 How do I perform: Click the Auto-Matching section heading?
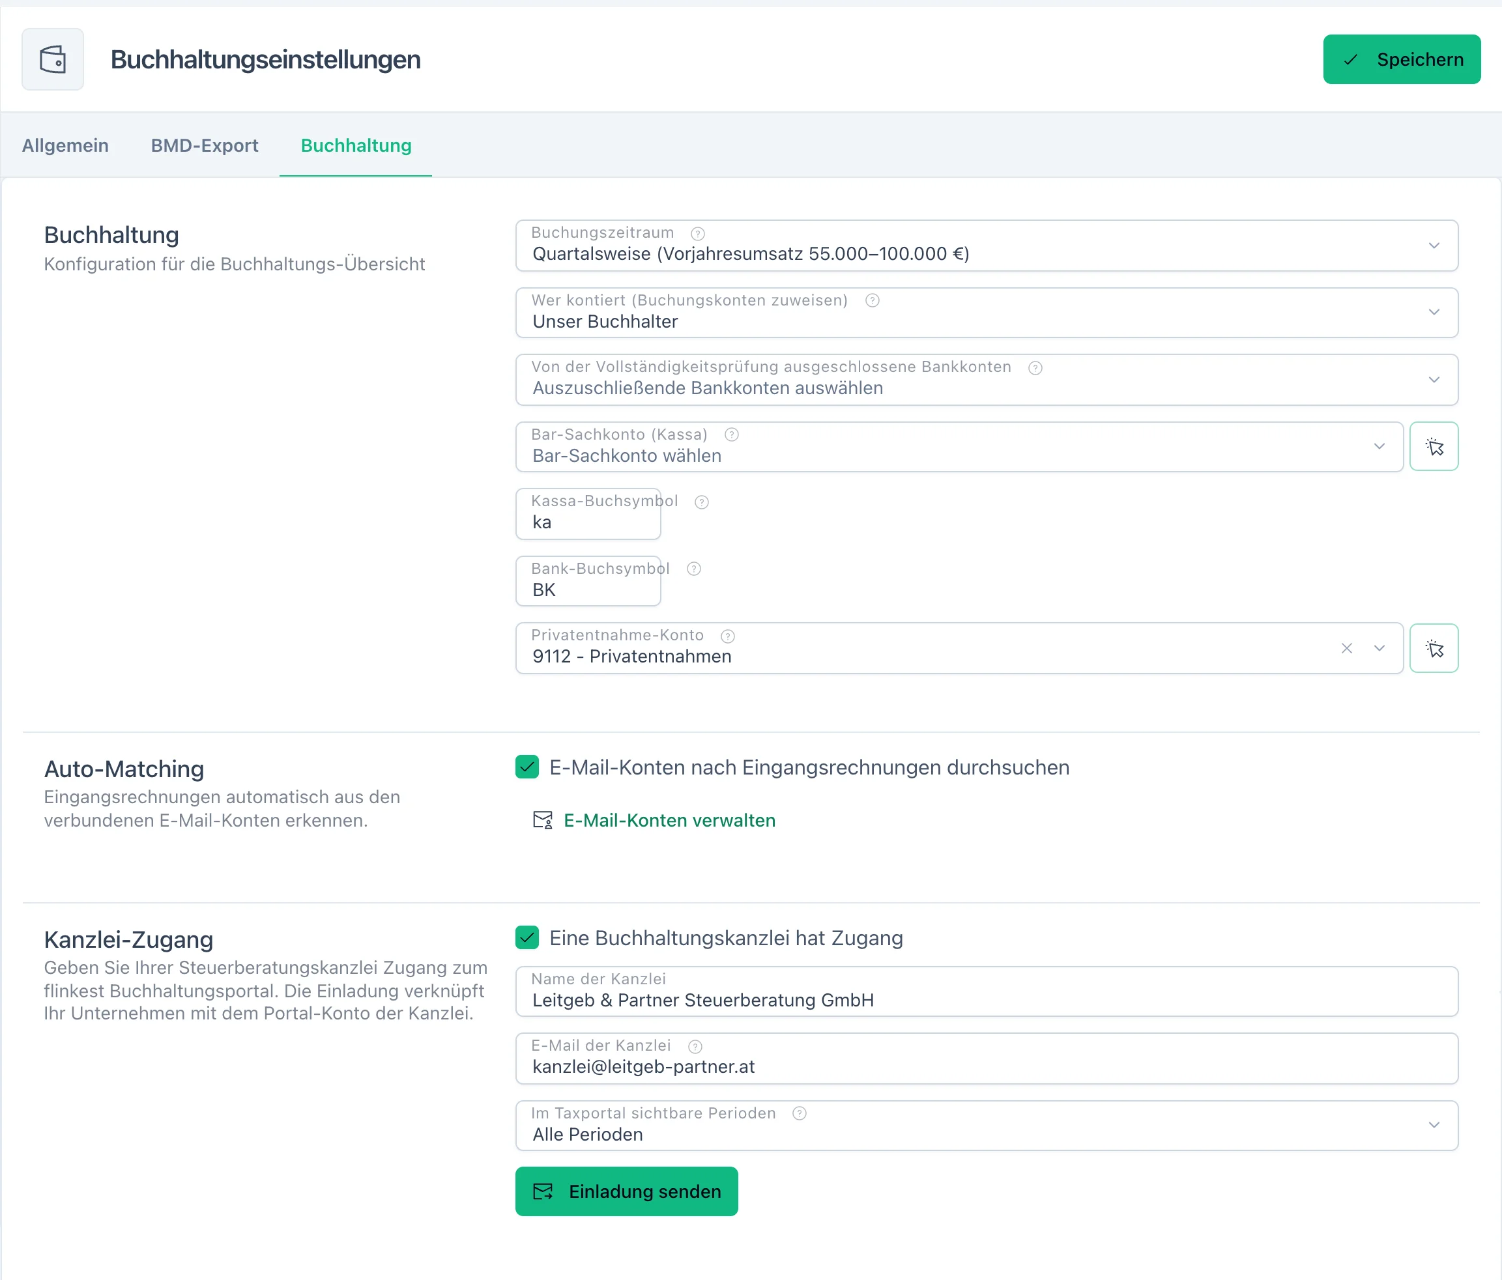124,768
